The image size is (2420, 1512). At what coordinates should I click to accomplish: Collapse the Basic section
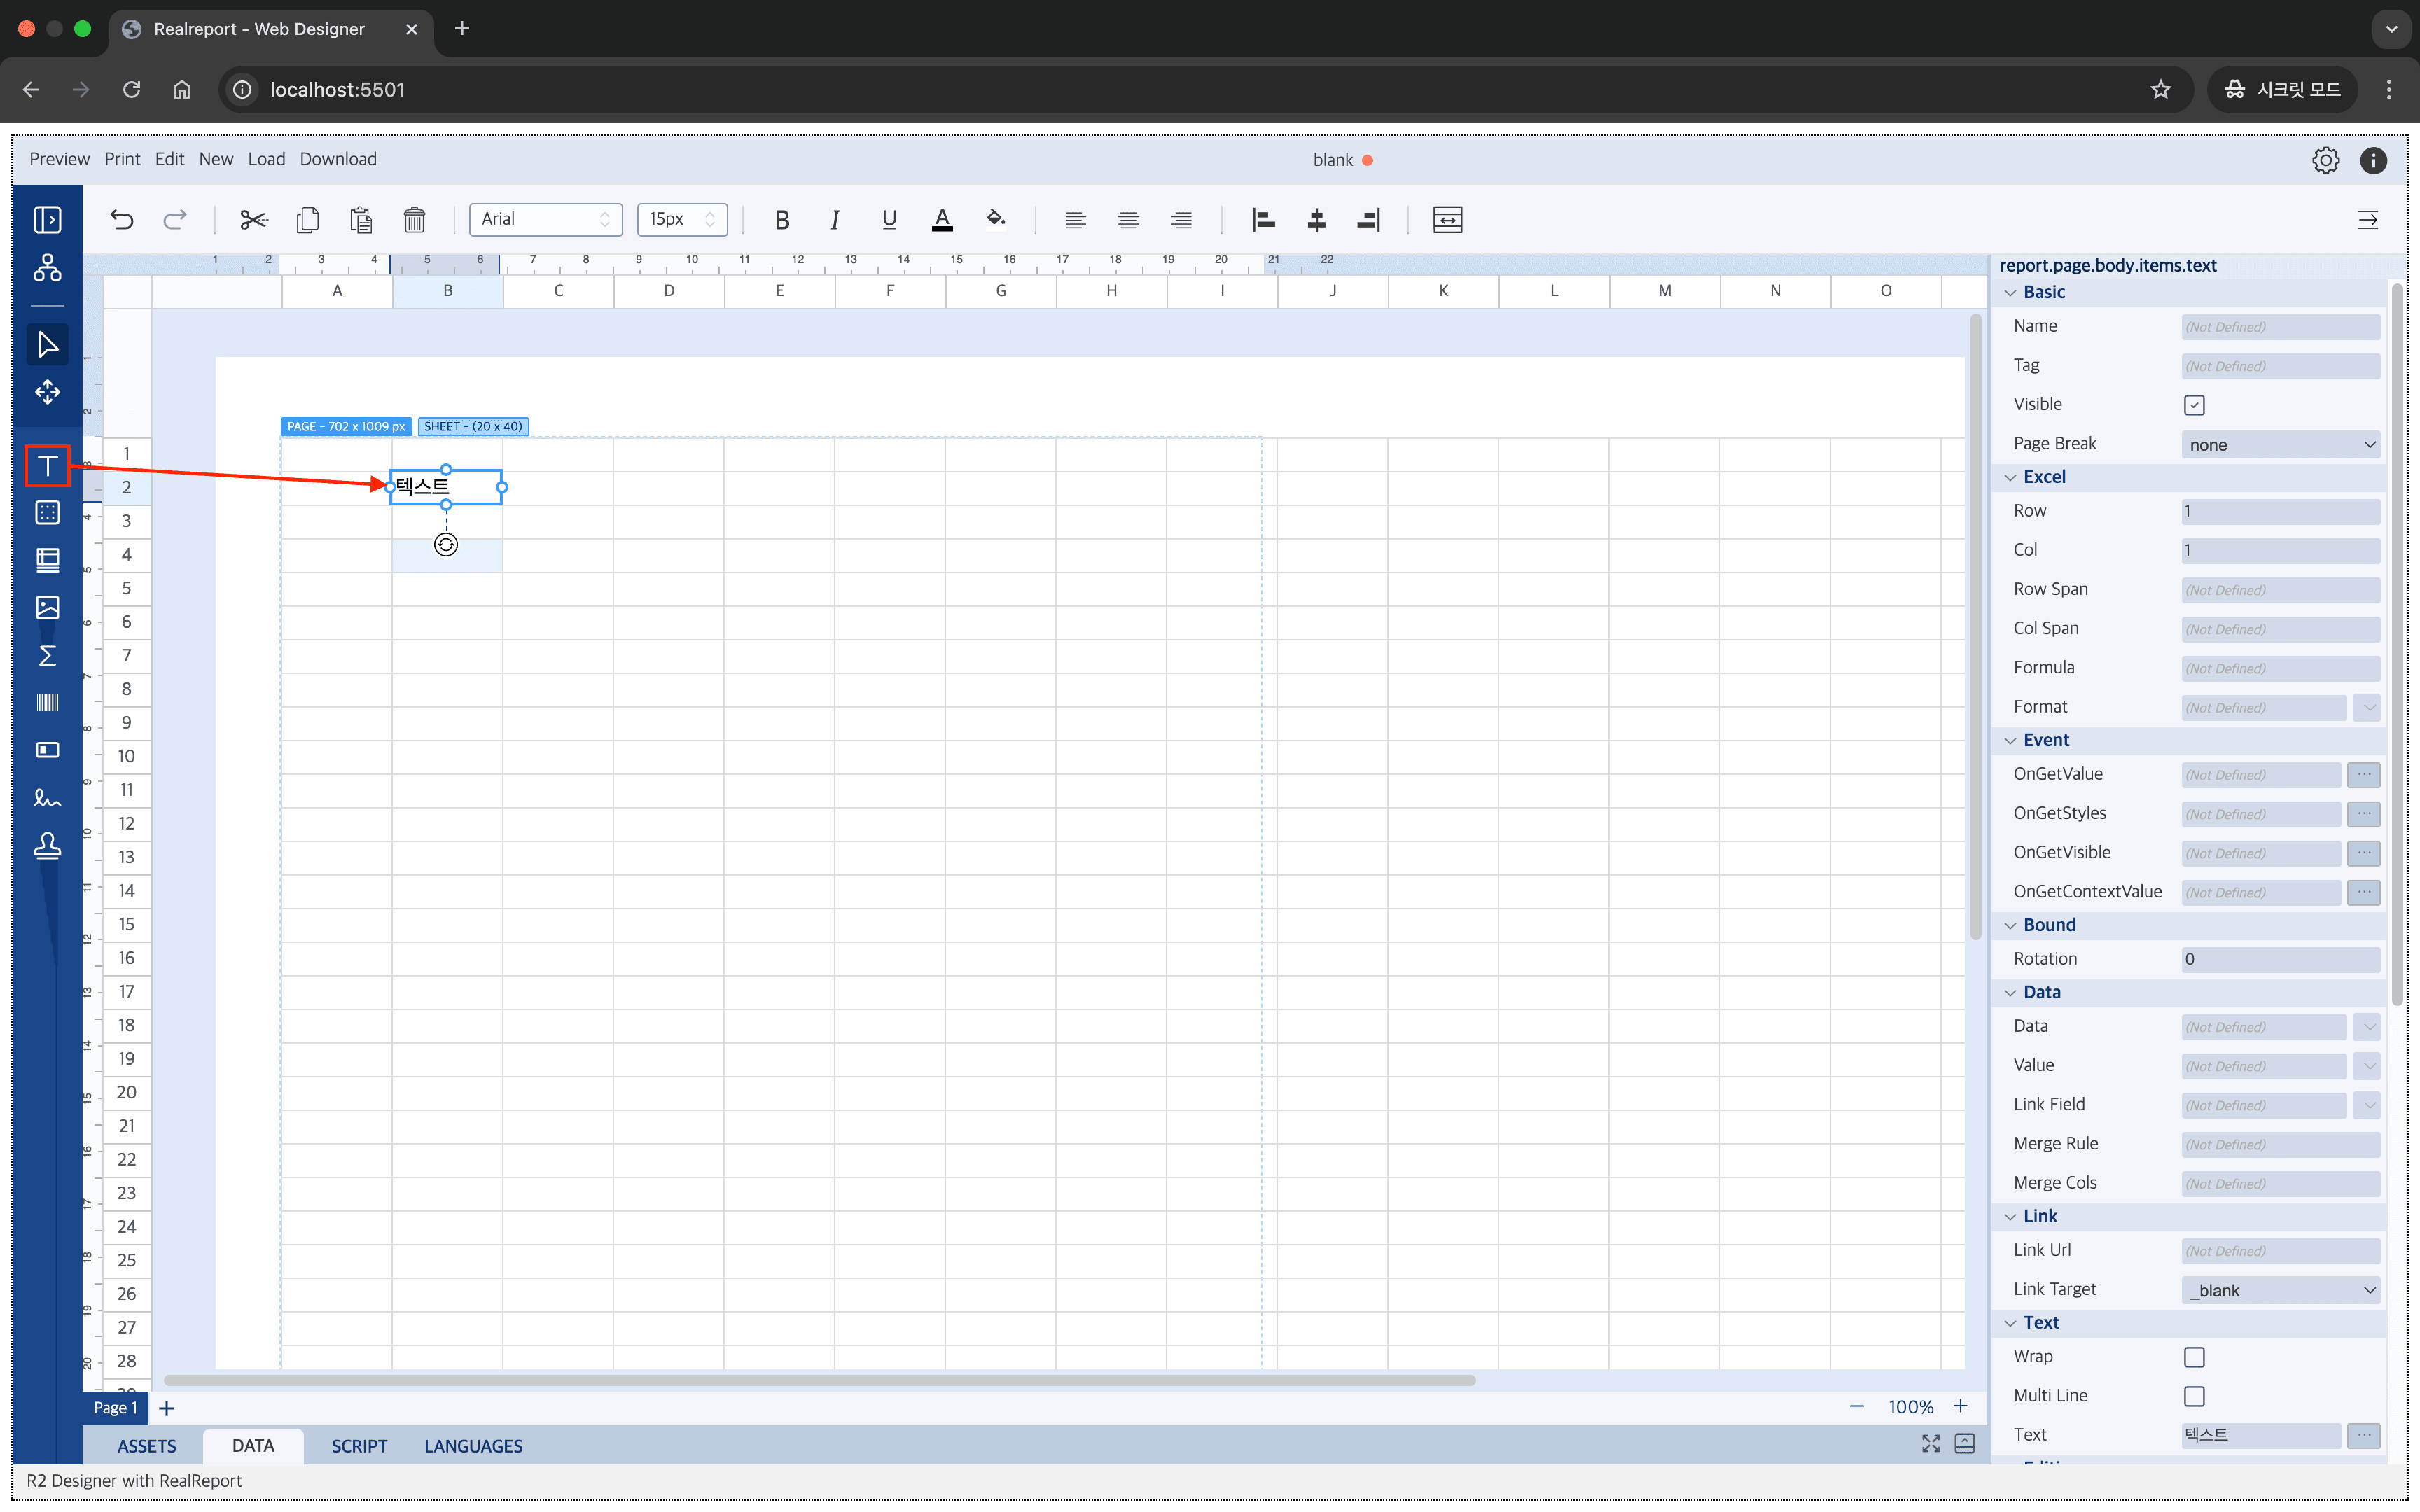(2011, 292)
